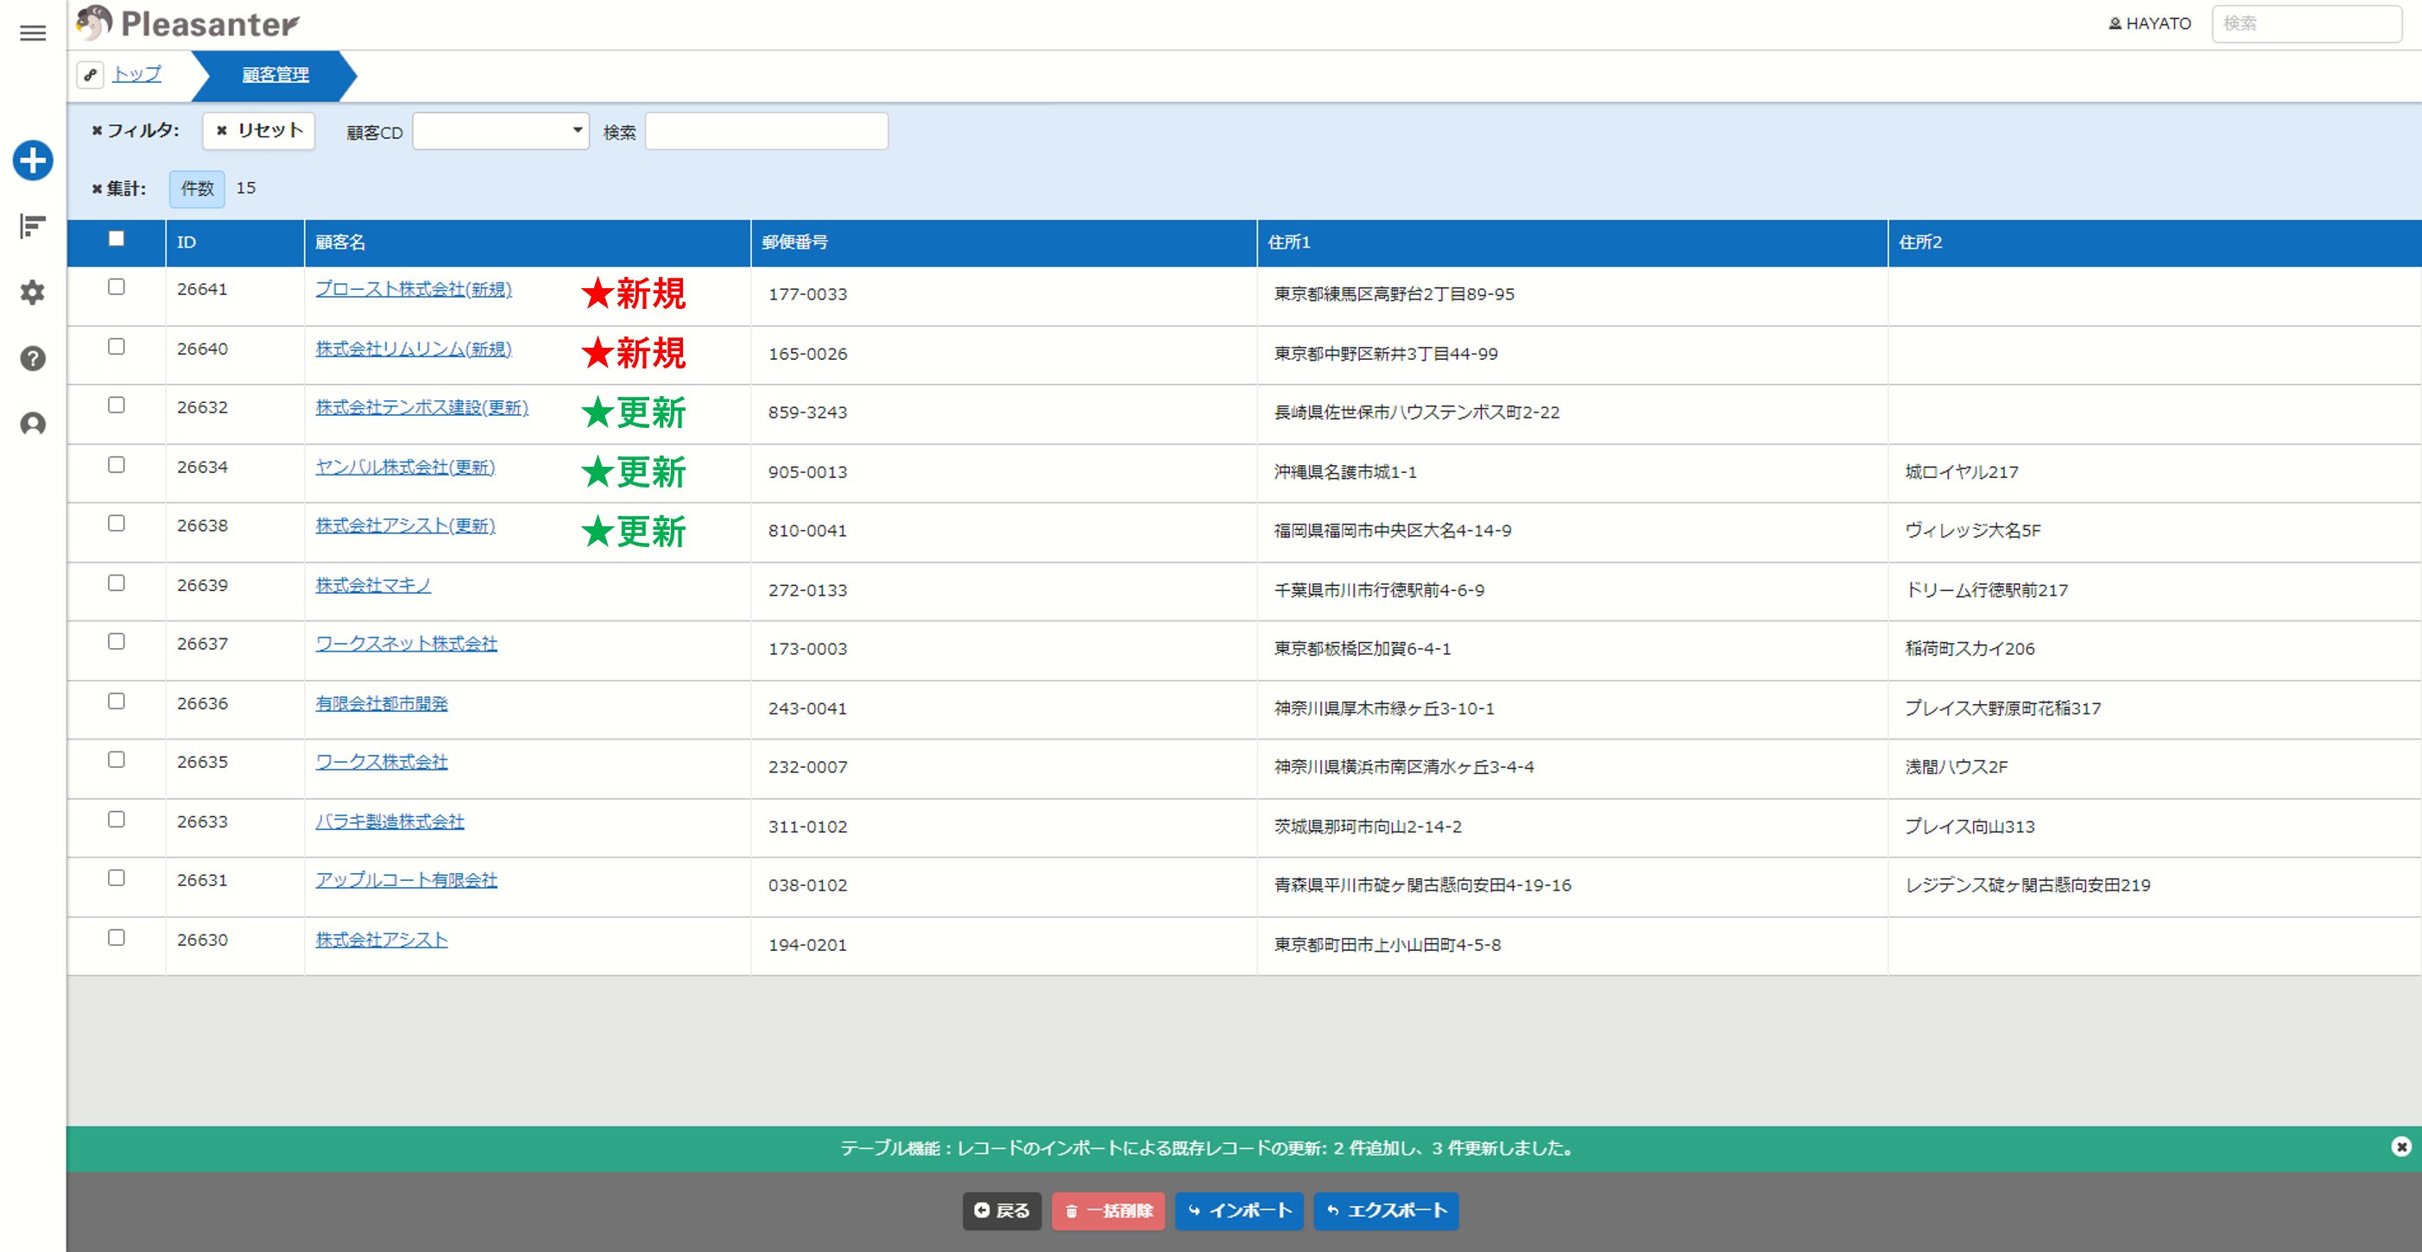Open the 株式会社マキノ customer link

click(x=373, y=585)
